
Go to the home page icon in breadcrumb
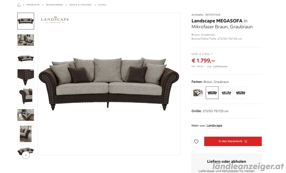click(x=19, y=5)
